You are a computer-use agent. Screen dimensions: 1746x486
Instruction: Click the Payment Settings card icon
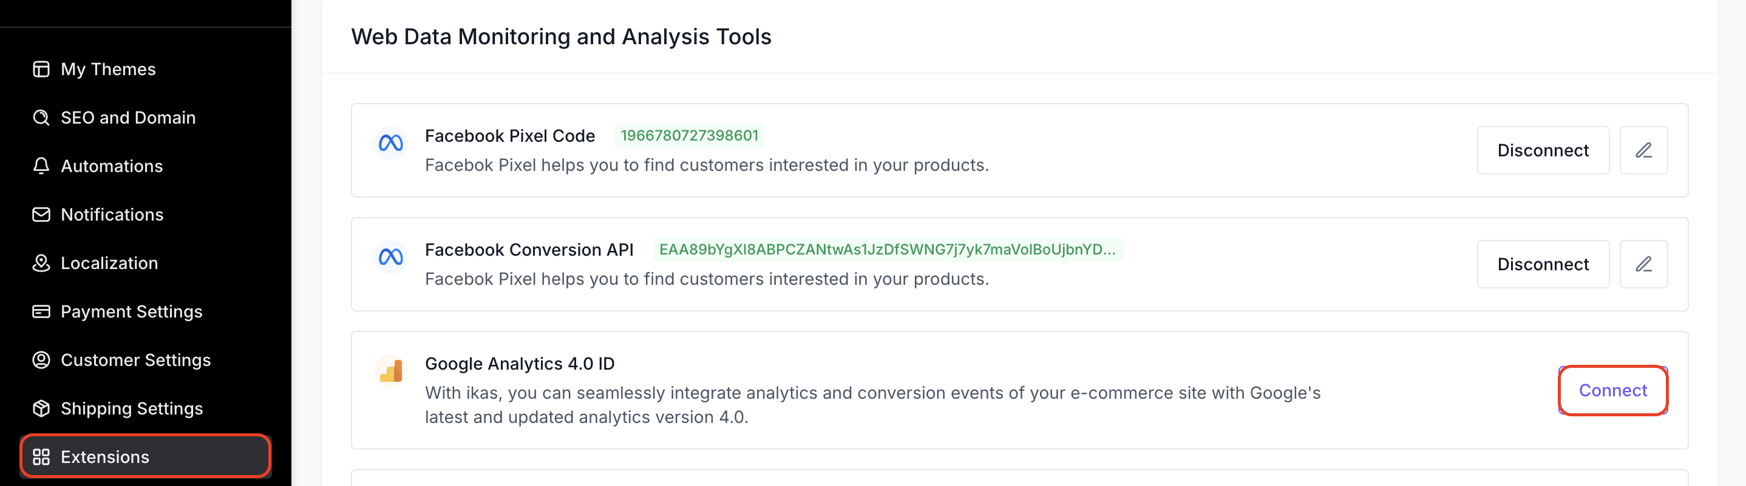(41, 311)
